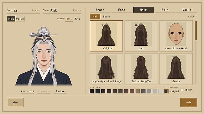Screen dimensions: 204x114
Task: Randomize the given name
Action: (77, 10)
